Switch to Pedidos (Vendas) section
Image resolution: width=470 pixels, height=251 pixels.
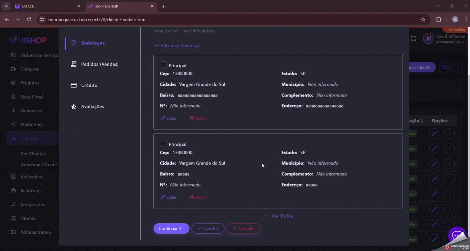(x=99, y=64)
